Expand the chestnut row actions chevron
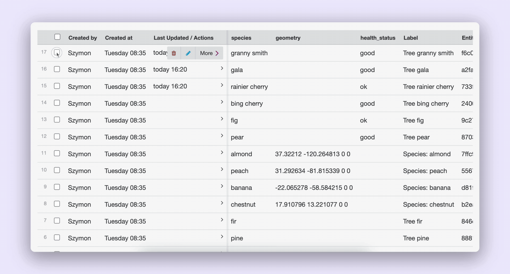 tap(222, 203)
